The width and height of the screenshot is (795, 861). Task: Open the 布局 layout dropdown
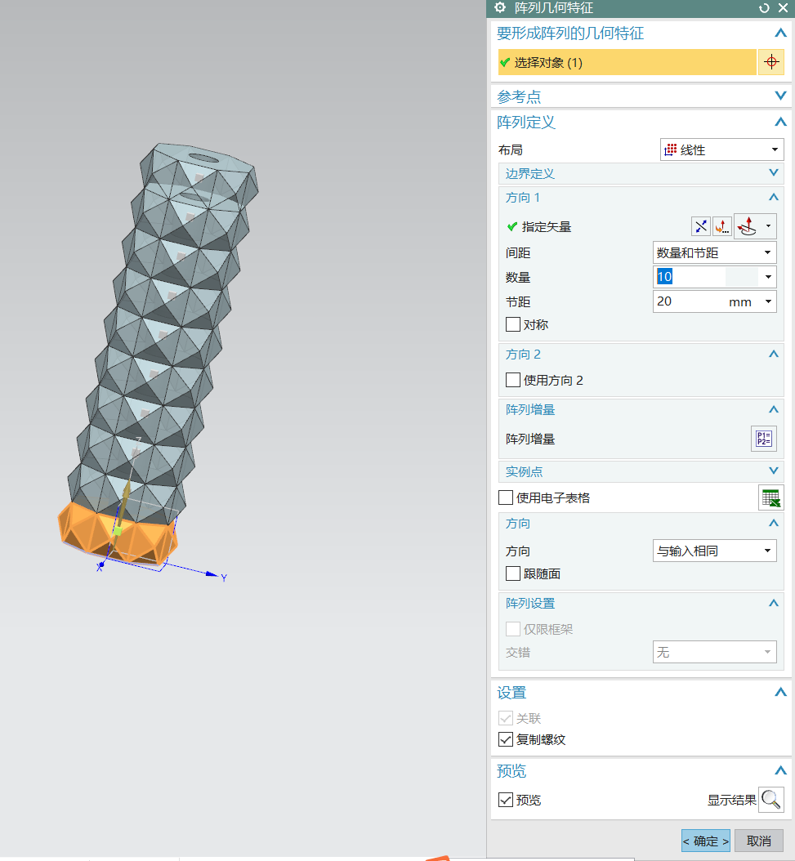pyautogui.click(x=774, y=149)
